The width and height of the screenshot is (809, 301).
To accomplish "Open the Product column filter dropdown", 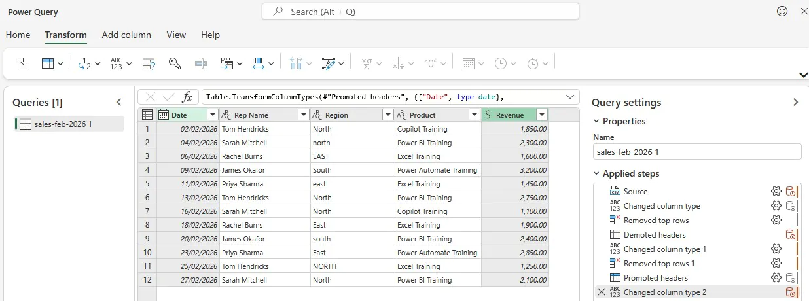I will [475, 115].
